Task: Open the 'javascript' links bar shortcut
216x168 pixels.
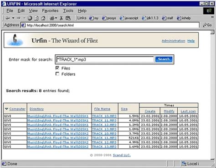Action: [129, 18]
